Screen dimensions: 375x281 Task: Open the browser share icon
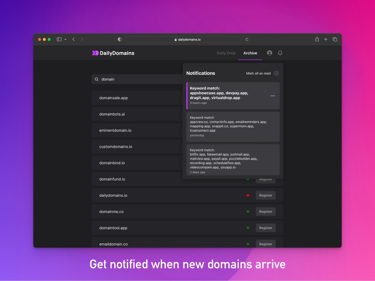(317, 39)
